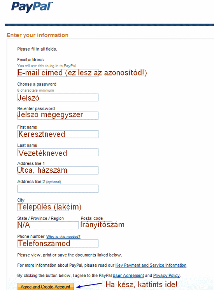Click the State / Province / Region field
Screen dimensions: 214x290
(x=48, y=225)
